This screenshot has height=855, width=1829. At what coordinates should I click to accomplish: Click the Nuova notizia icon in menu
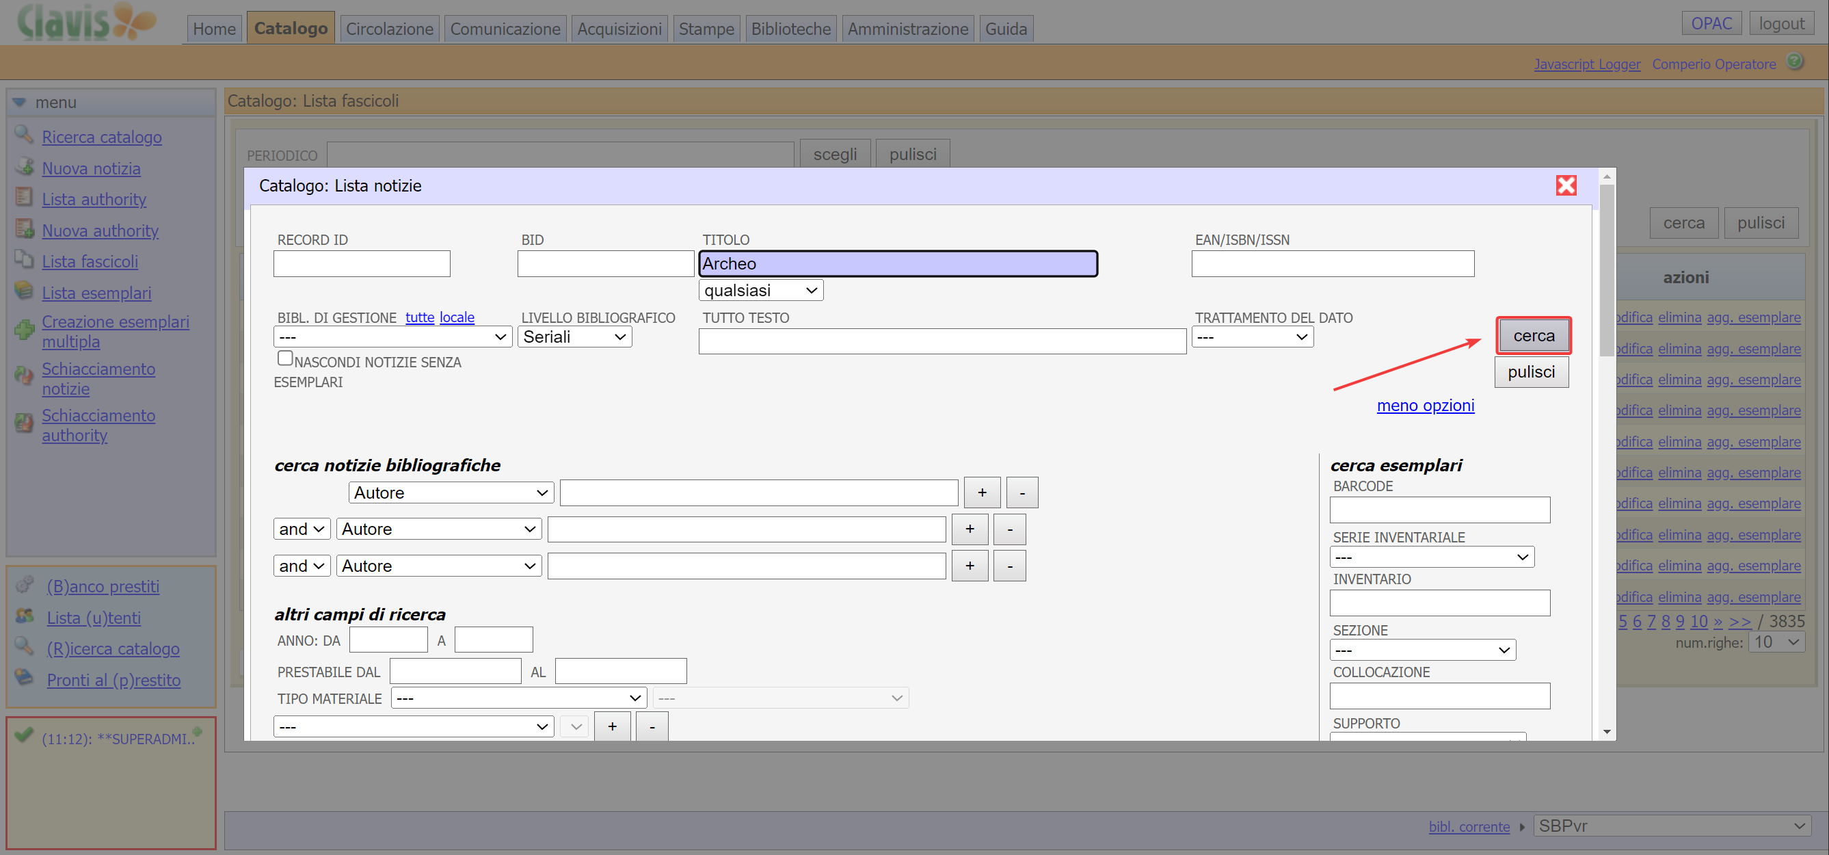pyautogui.click(x=24, y=168)
